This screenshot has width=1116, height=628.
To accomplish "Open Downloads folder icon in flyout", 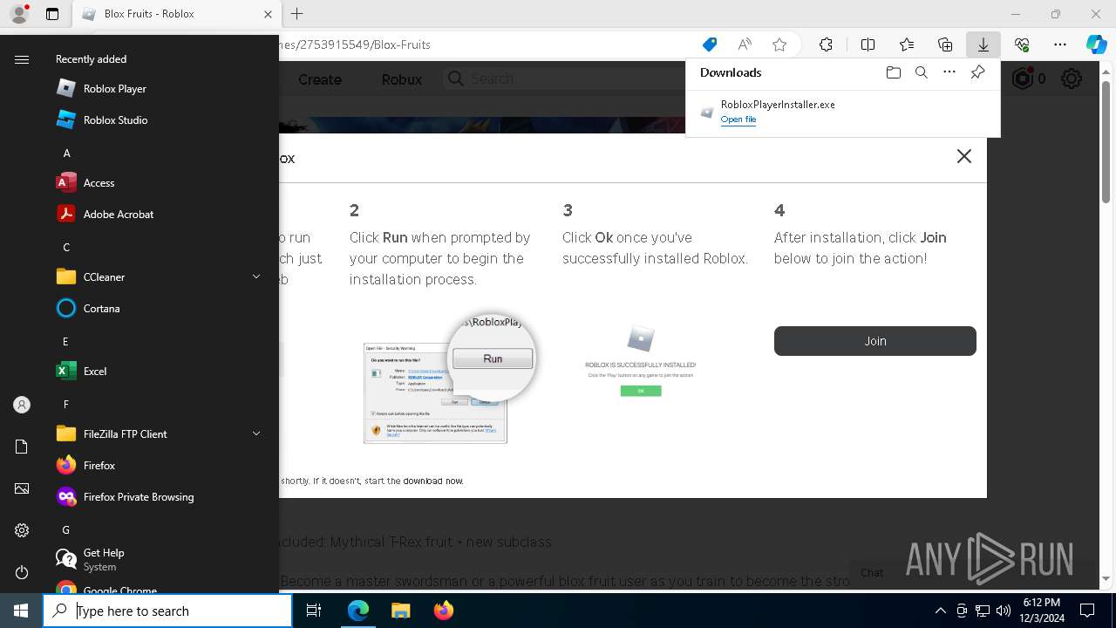I will click(x=893, y=72).
